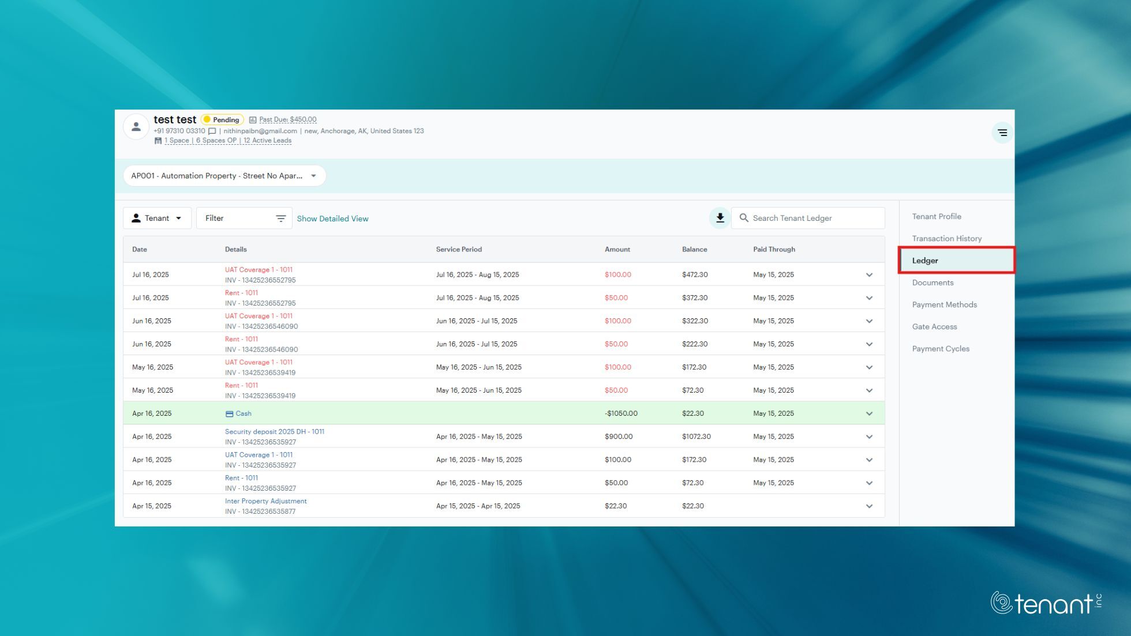Click the Pending status badge
The image size is (1131, 636).
[x=222, y=120]
